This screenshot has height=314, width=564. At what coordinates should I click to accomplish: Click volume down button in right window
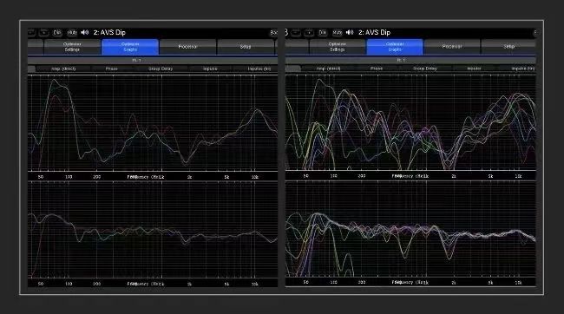pyautogui.click(x=296, y=33)
